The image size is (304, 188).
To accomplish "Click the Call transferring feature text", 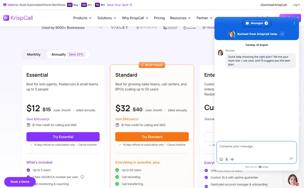I will 132,184.
